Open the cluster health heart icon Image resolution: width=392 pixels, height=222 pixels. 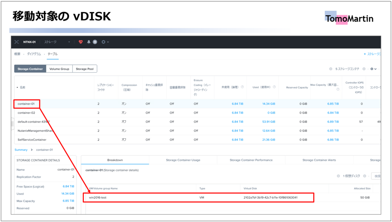(81, 42)
